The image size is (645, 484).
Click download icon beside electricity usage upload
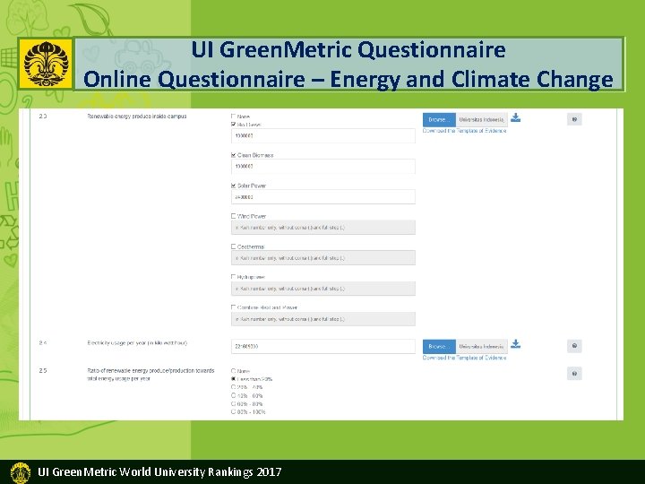click(x=515, y=344)
